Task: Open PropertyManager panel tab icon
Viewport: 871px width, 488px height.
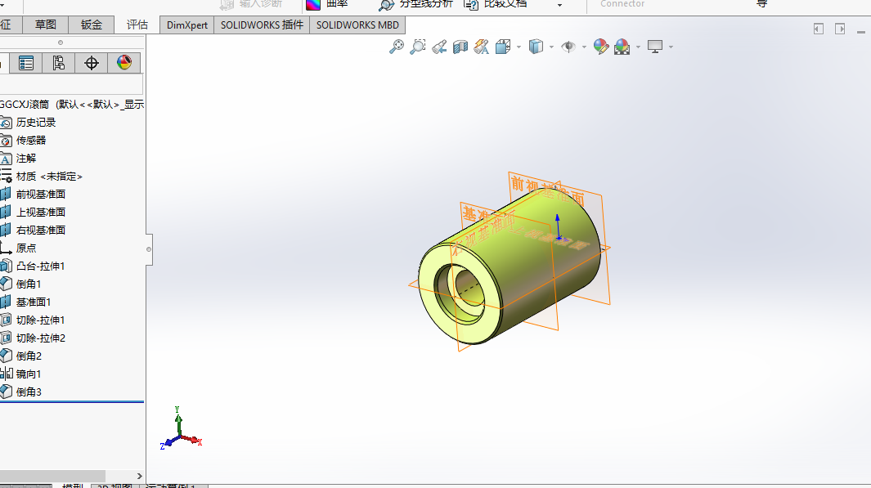Action: click(25, 63)
